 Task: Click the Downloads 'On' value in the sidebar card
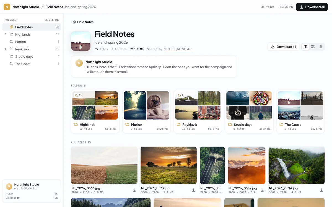coord(56,198)
